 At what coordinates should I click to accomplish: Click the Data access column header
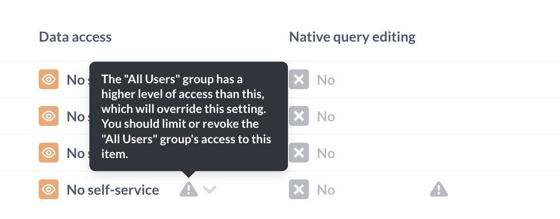click(75, 37)
